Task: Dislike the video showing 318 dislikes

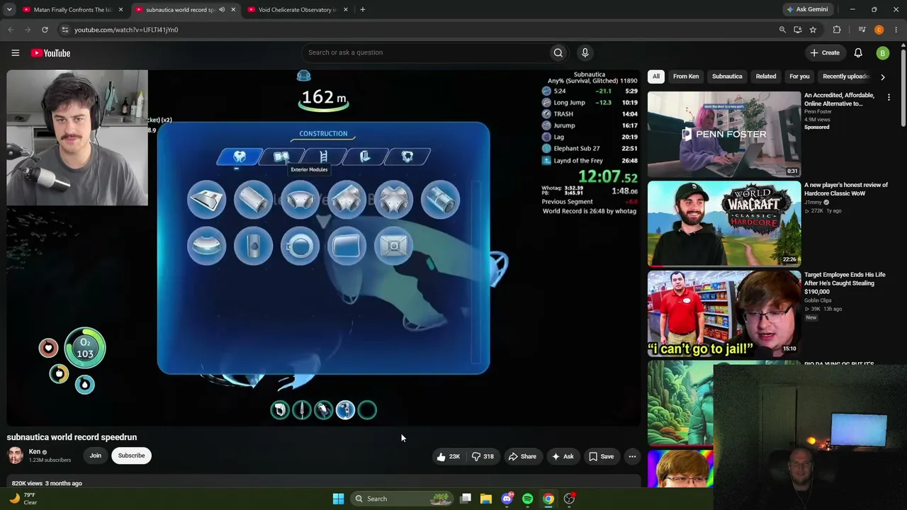Action: [483, 457]
